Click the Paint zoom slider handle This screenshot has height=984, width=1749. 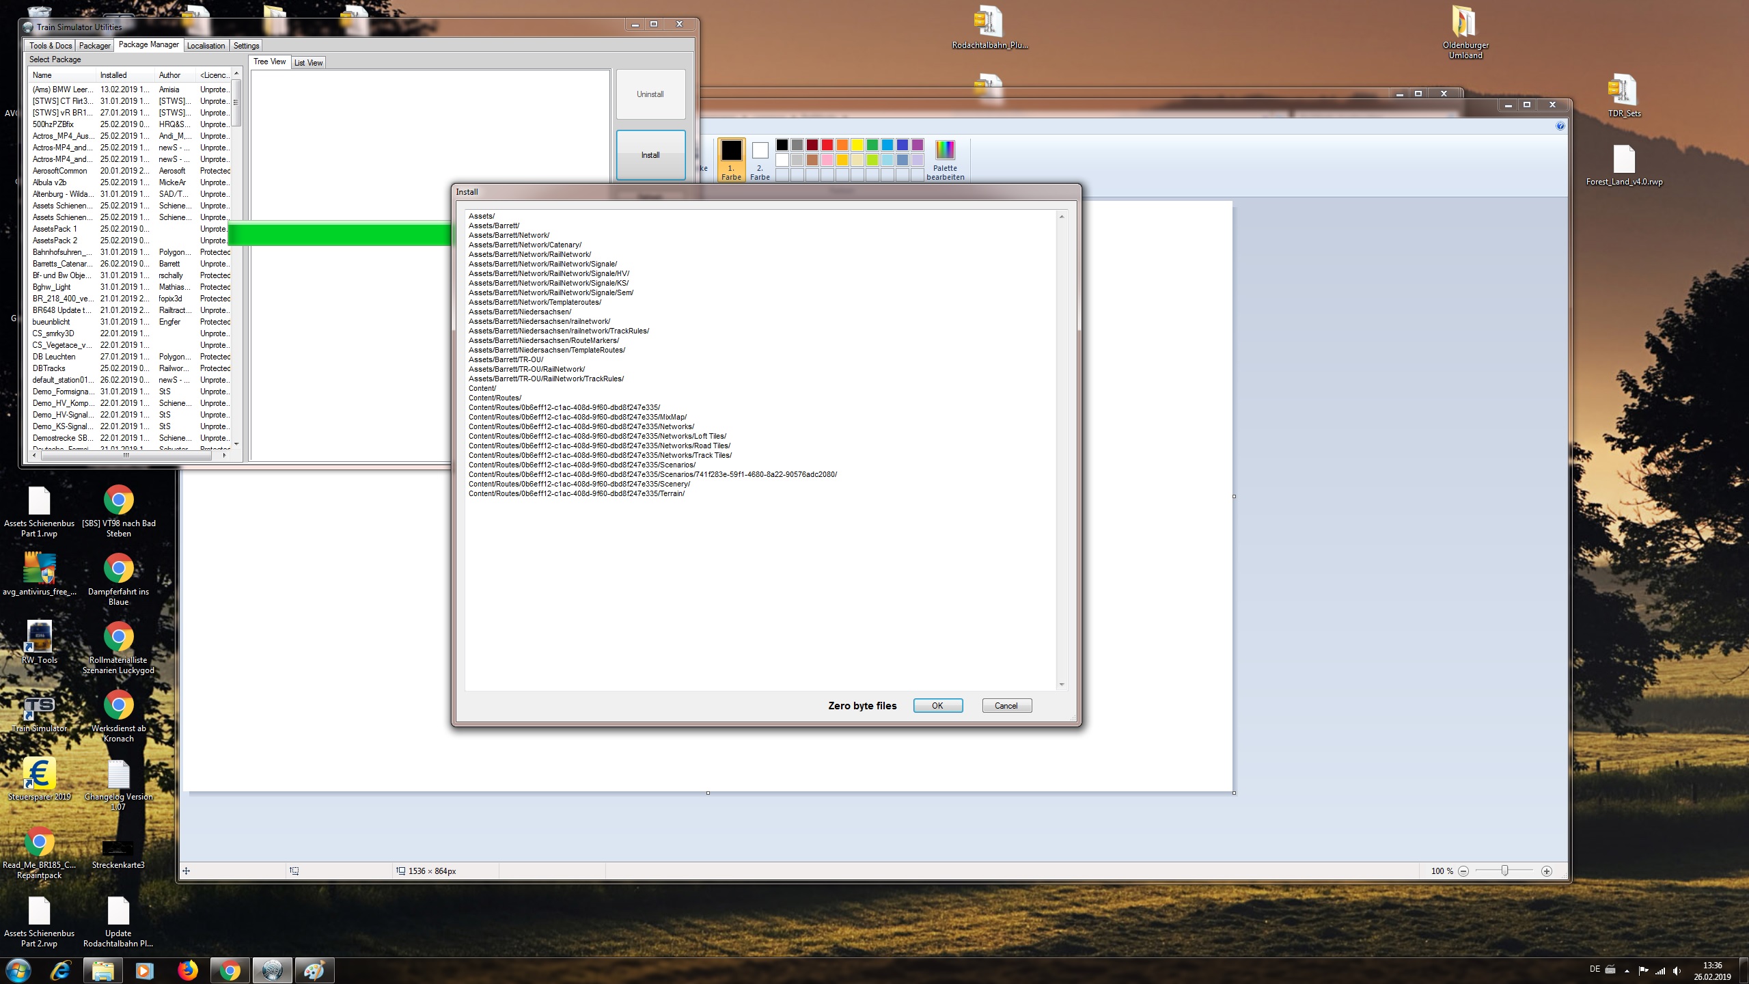pos(1504,871)
